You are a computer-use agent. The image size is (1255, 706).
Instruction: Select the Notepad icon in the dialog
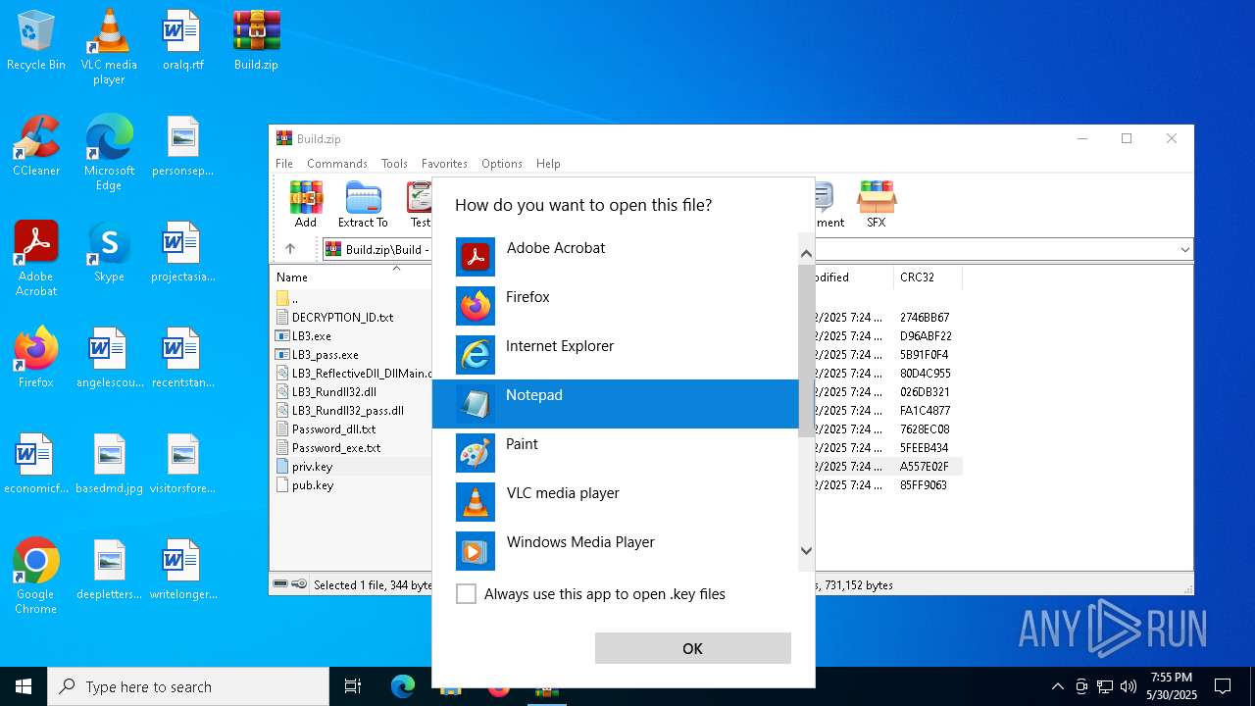(476, 404)
